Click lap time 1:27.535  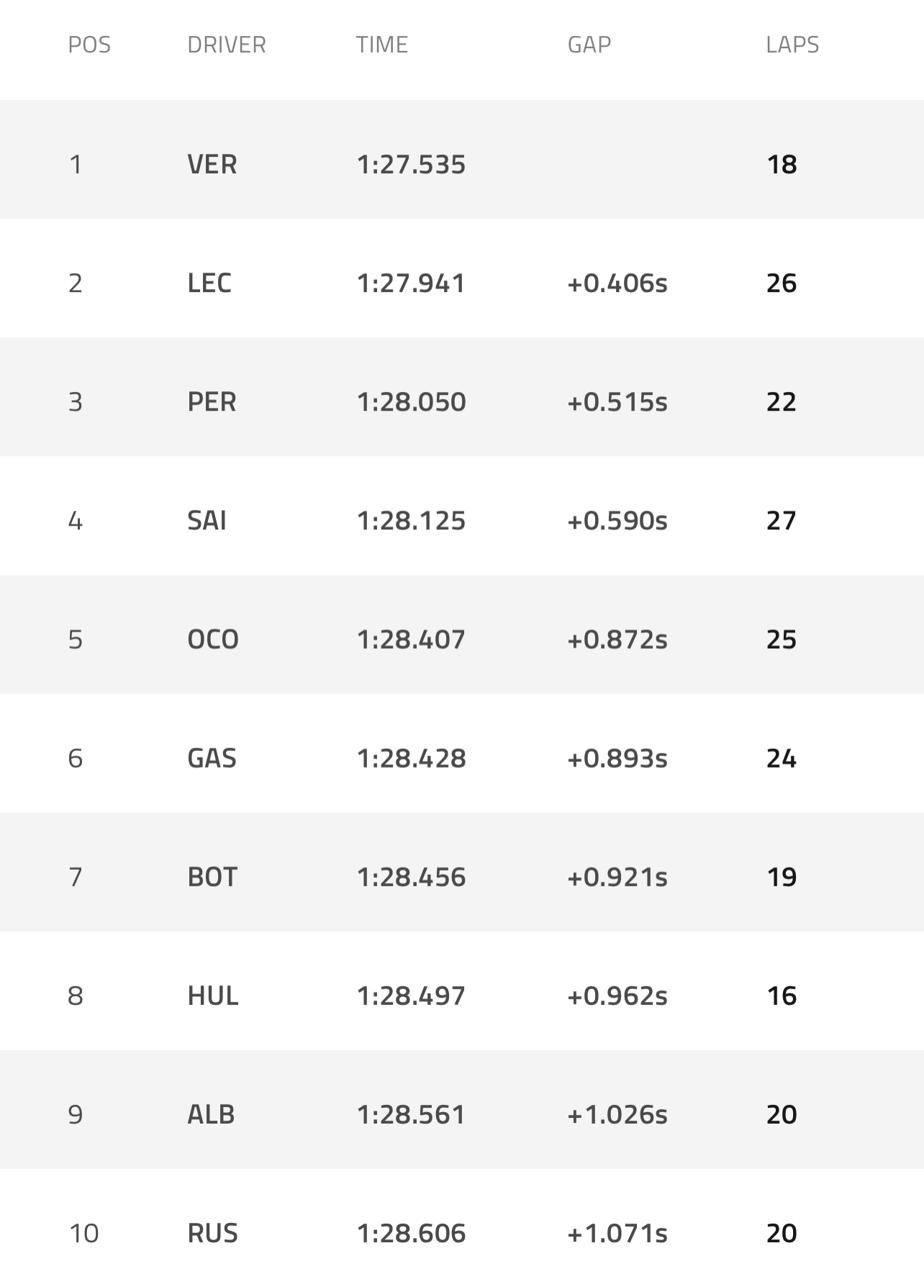411,165
